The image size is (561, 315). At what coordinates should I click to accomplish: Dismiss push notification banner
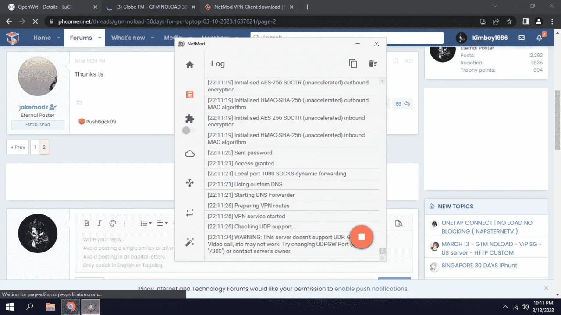(546, 288)
